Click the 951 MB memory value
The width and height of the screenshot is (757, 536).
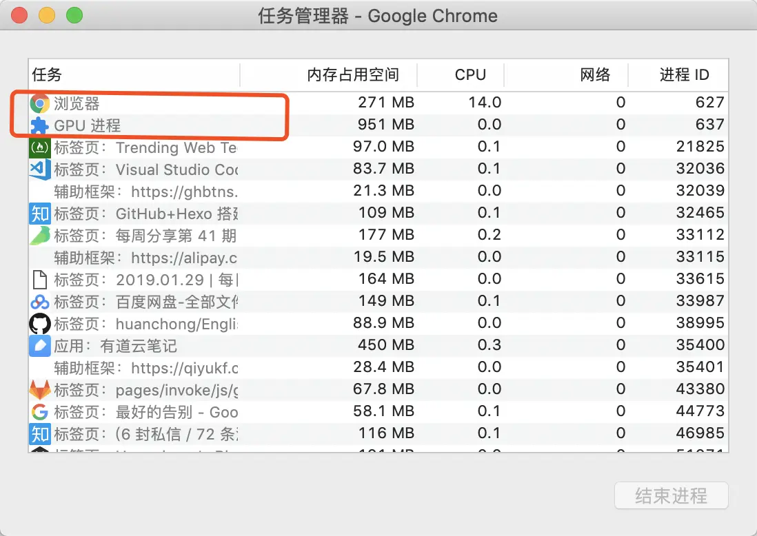386,125
